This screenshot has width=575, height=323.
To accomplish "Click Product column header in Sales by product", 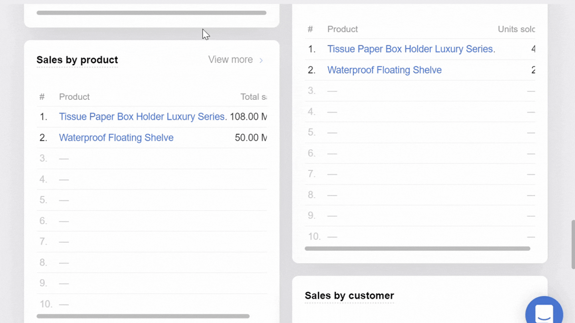I will click(x=74, y=97).
